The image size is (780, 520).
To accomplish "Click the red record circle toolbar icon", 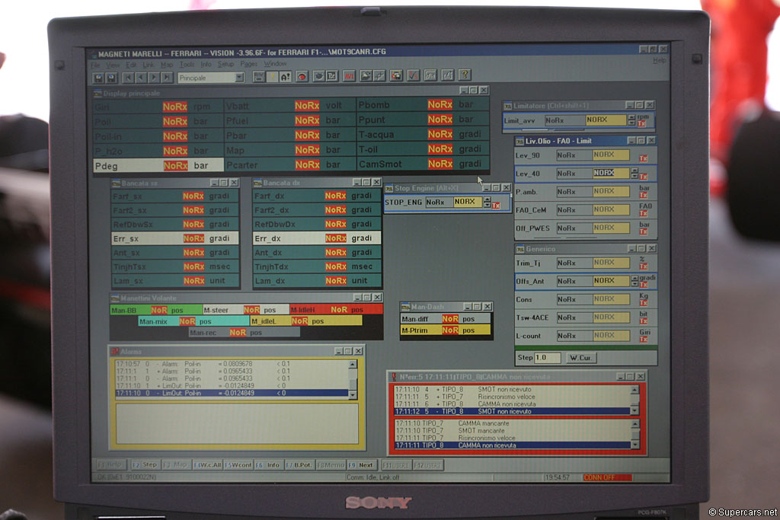I will (302, 77).
